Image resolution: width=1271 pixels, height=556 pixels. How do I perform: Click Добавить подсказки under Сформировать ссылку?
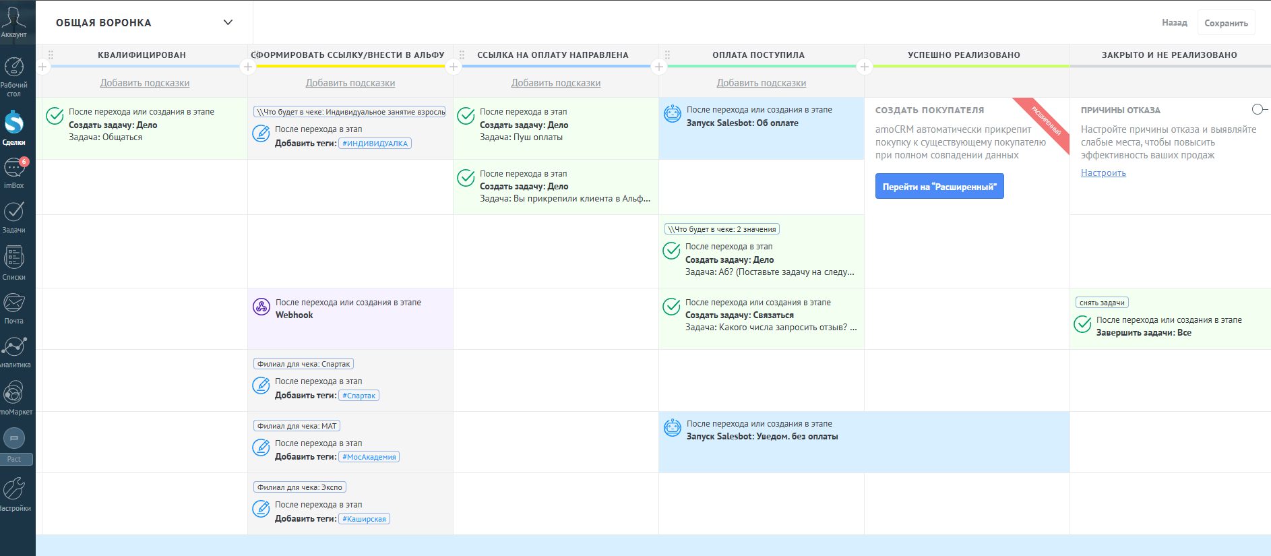pos(350,83)
